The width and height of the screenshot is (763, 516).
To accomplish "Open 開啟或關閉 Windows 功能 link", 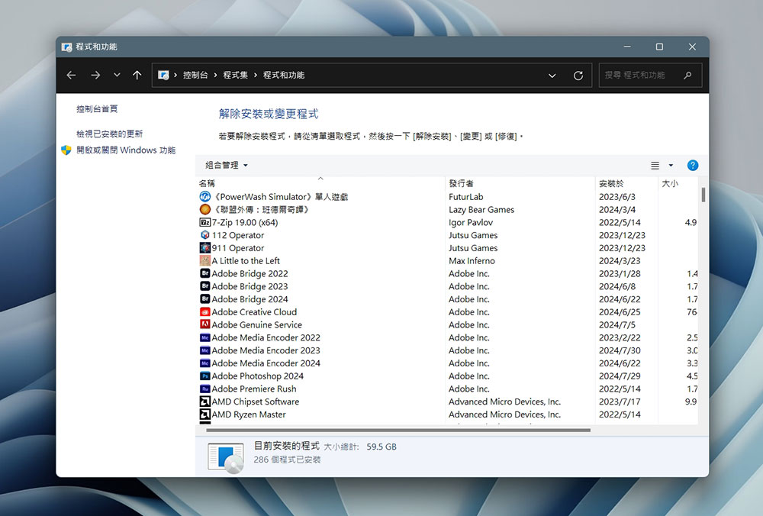I will click(126, 150).
